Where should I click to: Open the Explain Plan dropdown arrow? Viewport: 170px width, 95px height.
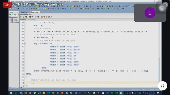(x=28, y=17)
